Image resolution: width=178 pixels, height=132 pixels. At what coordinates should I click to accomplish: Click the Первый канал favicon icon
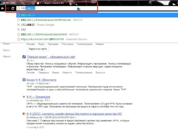tap(24, 57)
